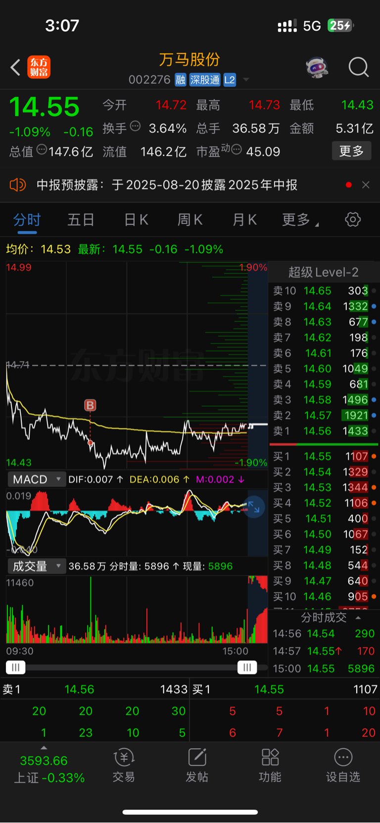Switch to the 分时 tab
The image size is (380, 823).
coord(27,220)
